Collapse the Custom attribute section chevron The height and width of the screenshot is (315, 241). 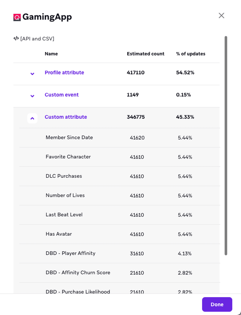pos(32,118)
